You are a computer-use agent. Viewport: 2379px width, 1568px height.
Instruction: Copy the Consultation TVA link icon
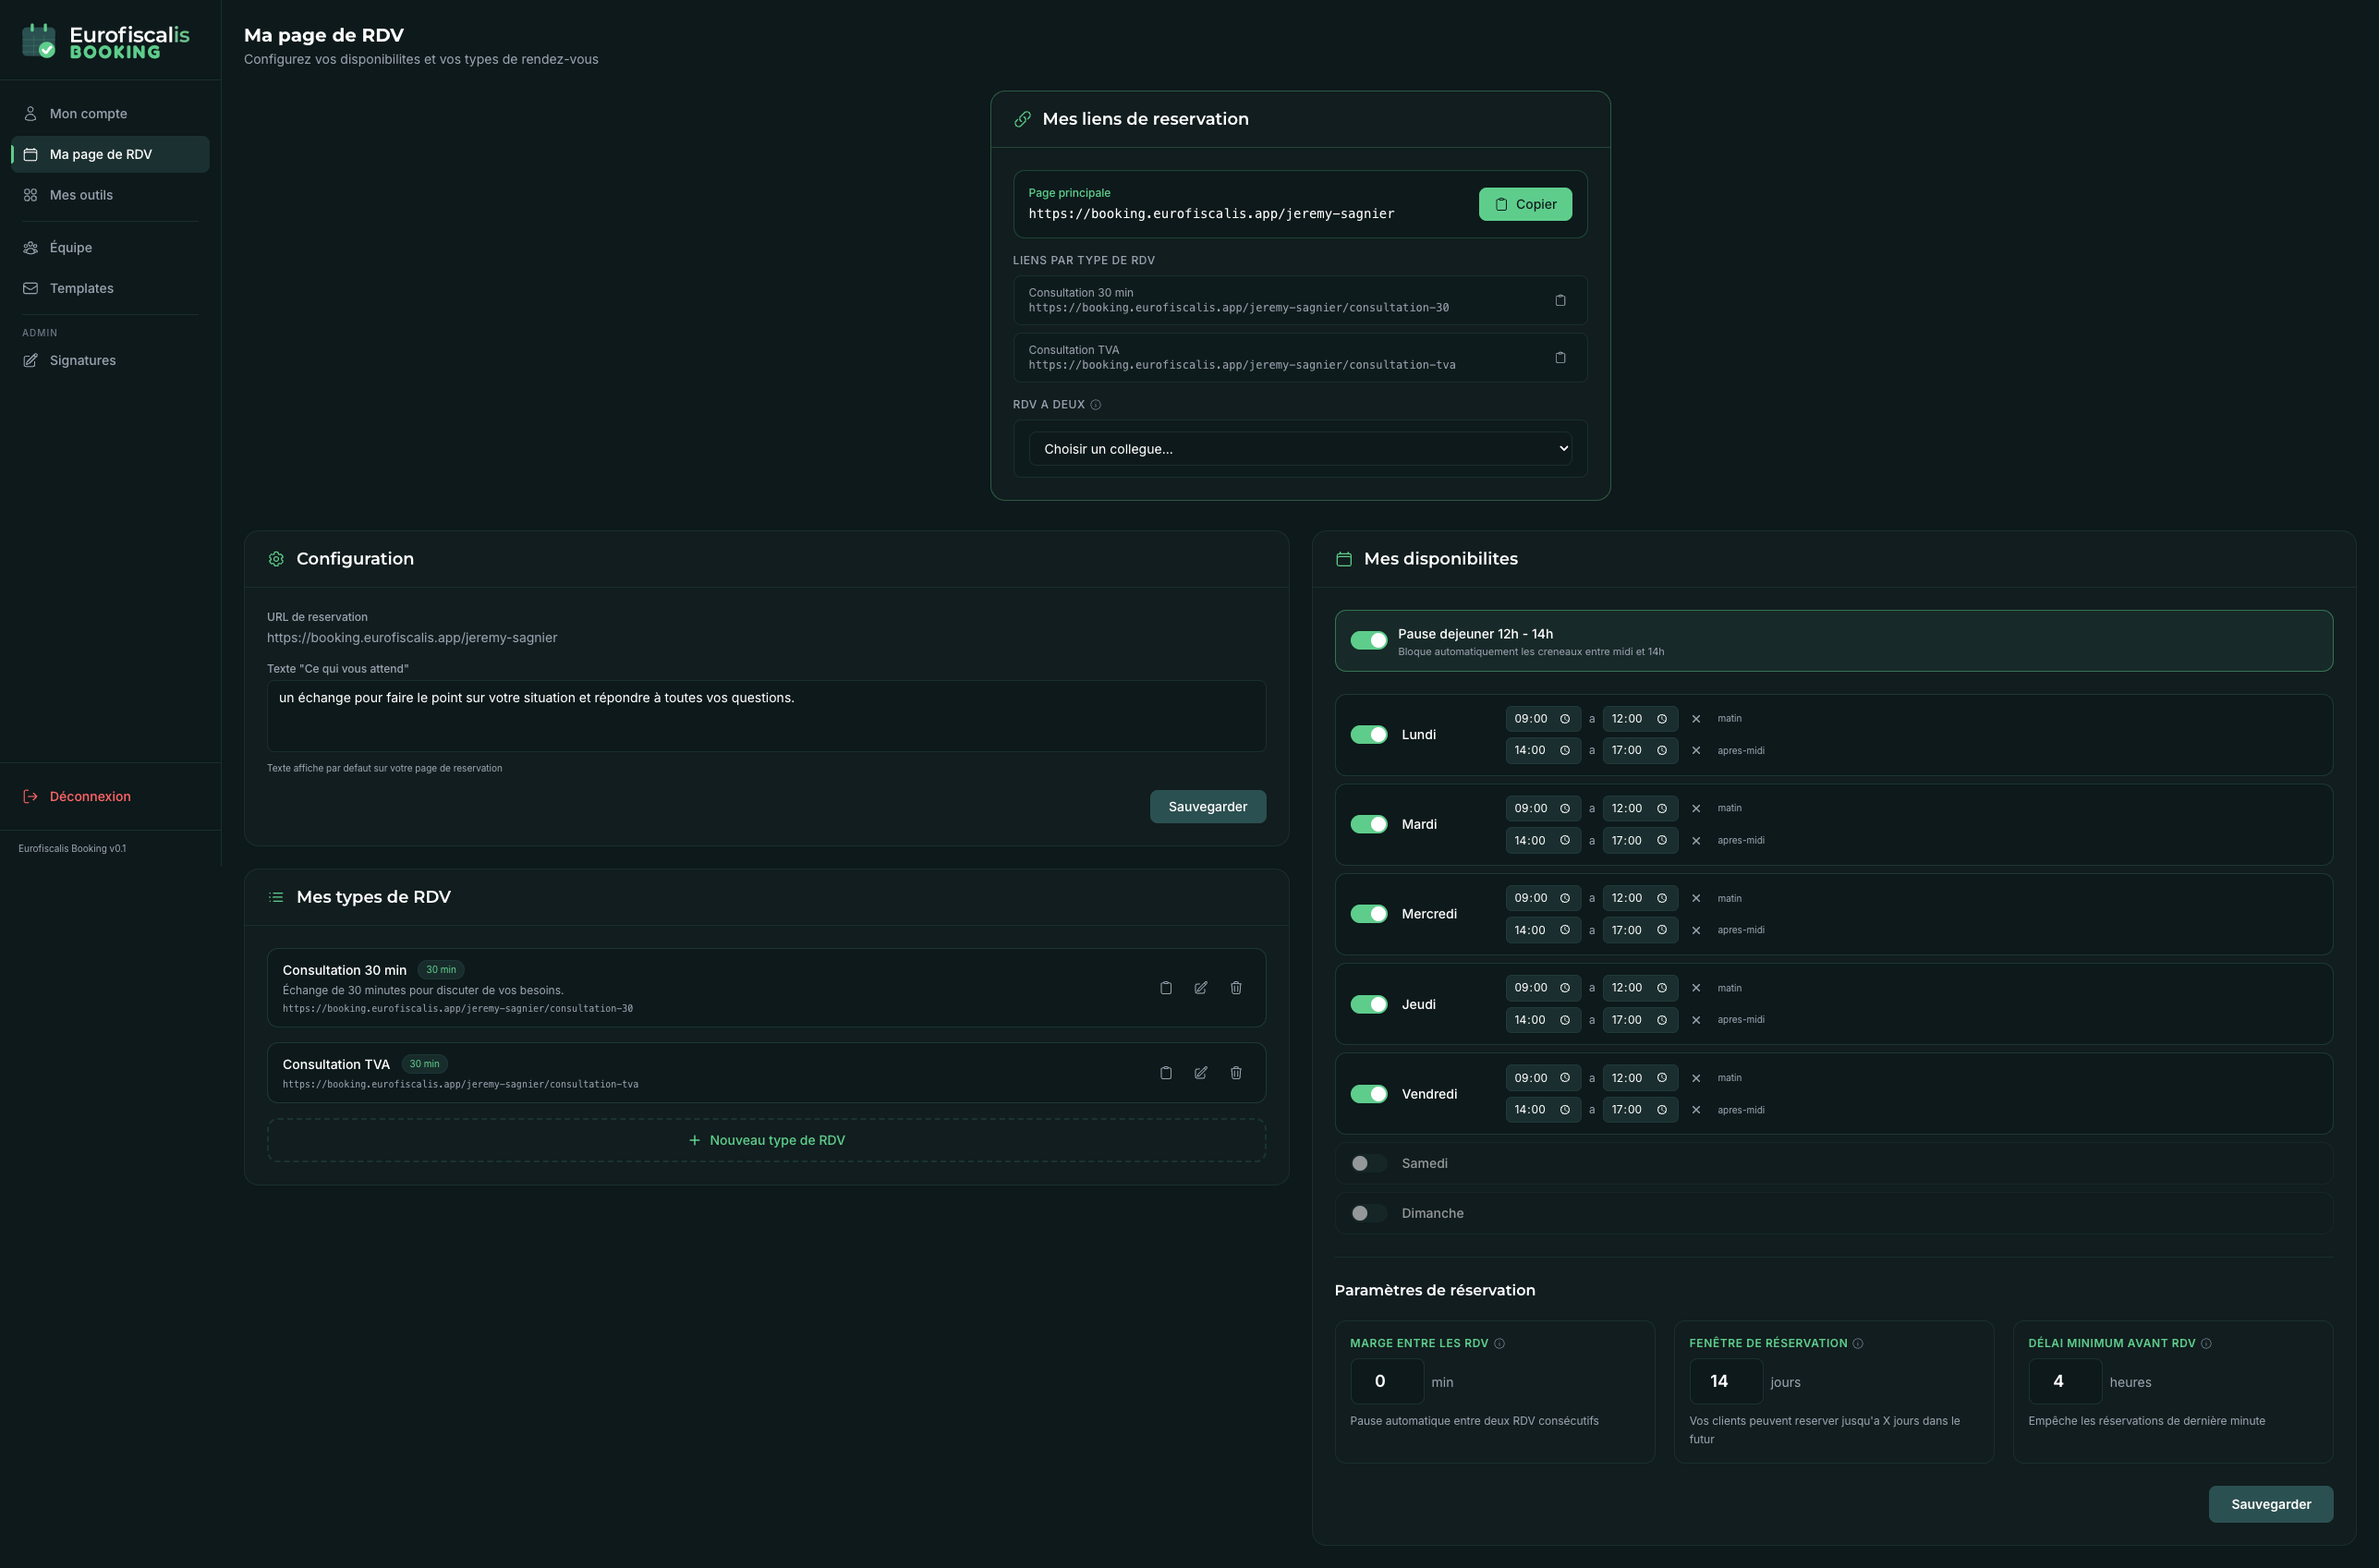[1560, 357]
